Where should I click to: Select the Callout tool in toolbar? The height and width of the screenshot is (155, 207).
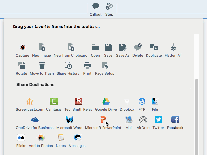[95, 9]
